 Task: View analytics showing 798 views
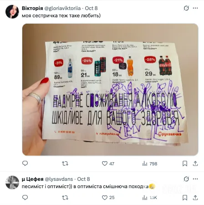[150, 164]
